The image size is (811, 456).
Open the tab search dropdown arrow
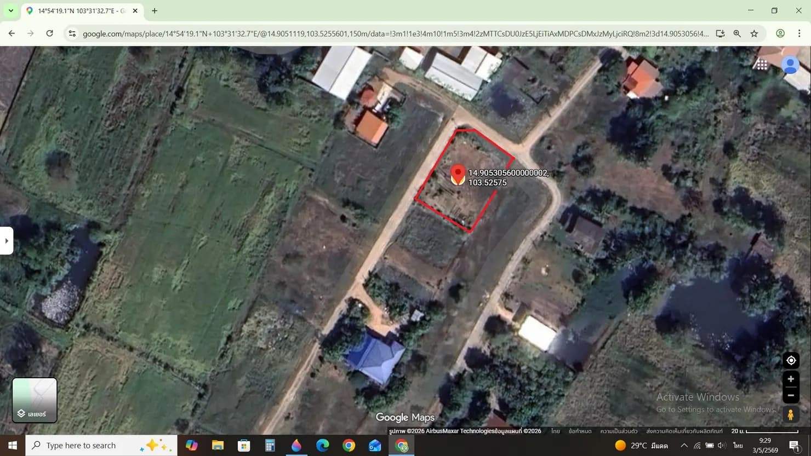[x=10, y=10]
